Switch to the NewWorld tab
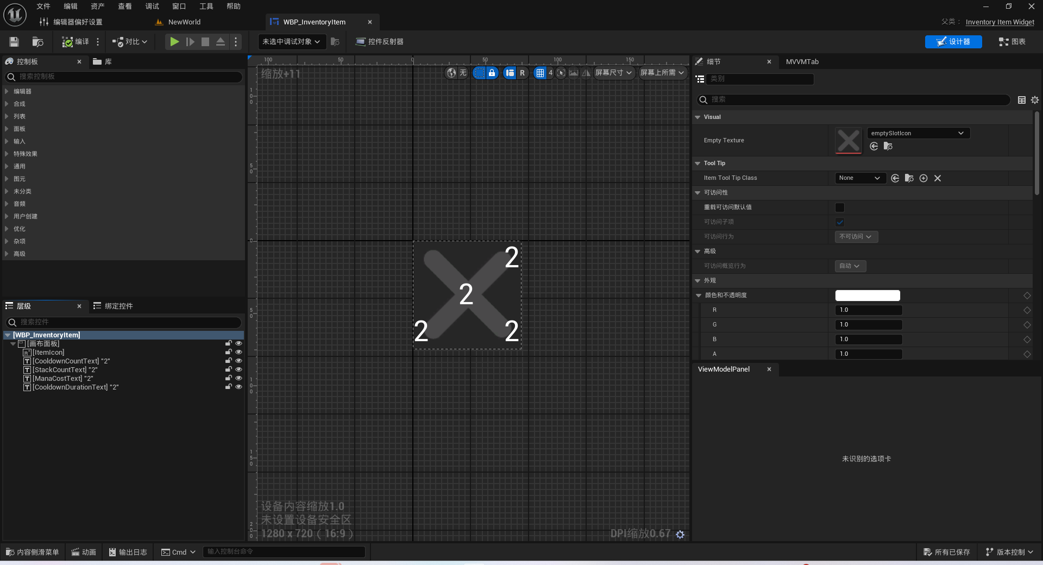Screen dimensions: 1043x565 coord(184,22)
